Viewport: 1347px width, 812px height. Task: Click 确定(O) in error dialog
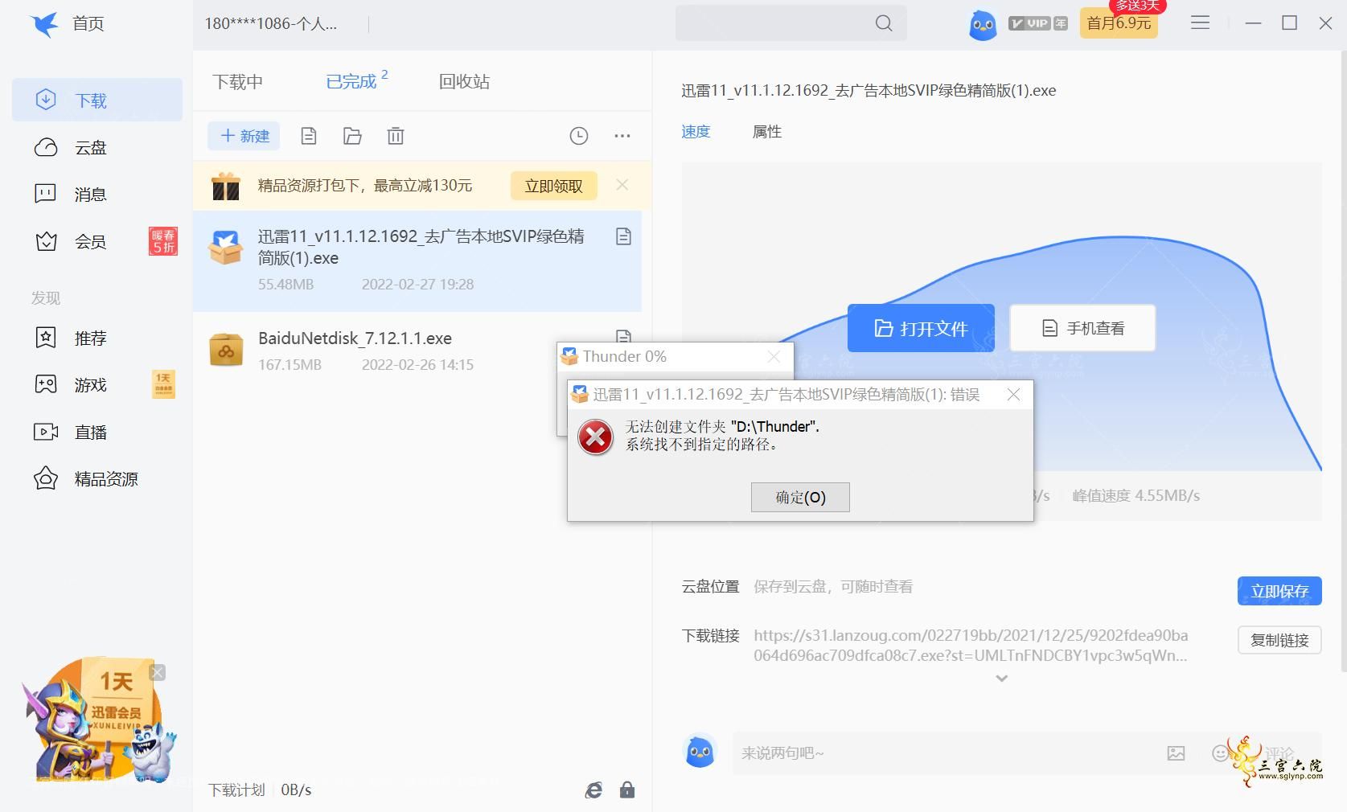click(800, 497)
